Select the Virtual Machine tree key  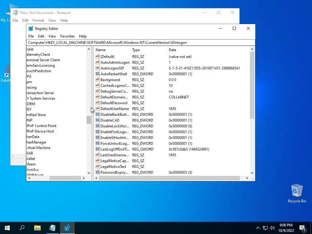point(38,148)
